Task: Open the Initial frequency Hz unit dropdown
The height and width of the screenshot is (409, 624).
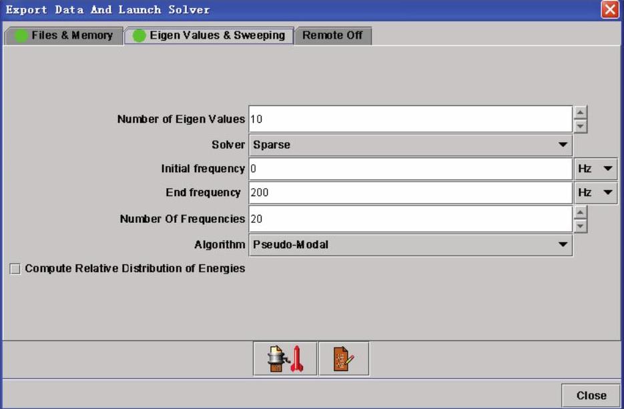Action: pyautogui.click(x=595, y=169)
